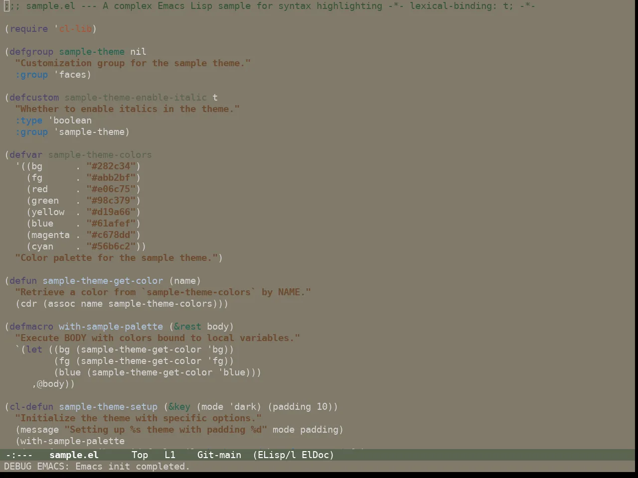638x478 pixels.
Task: Click macro name 'with-sample-palette' in defmacro line
Action: [x=111, y=327]
